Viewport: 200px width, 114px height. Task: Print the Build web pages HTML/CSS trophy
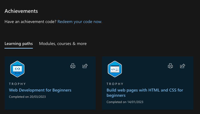(x=170, y=66)
